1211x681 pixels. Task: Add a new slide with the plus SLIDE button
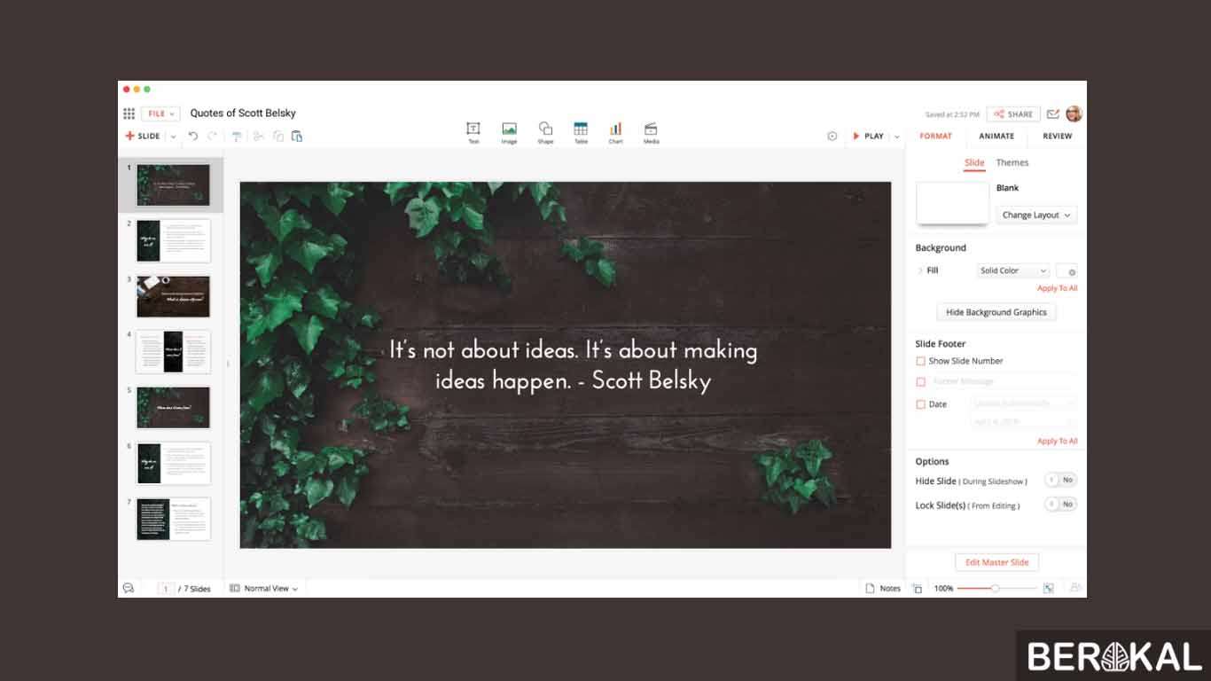click(143, 136)
